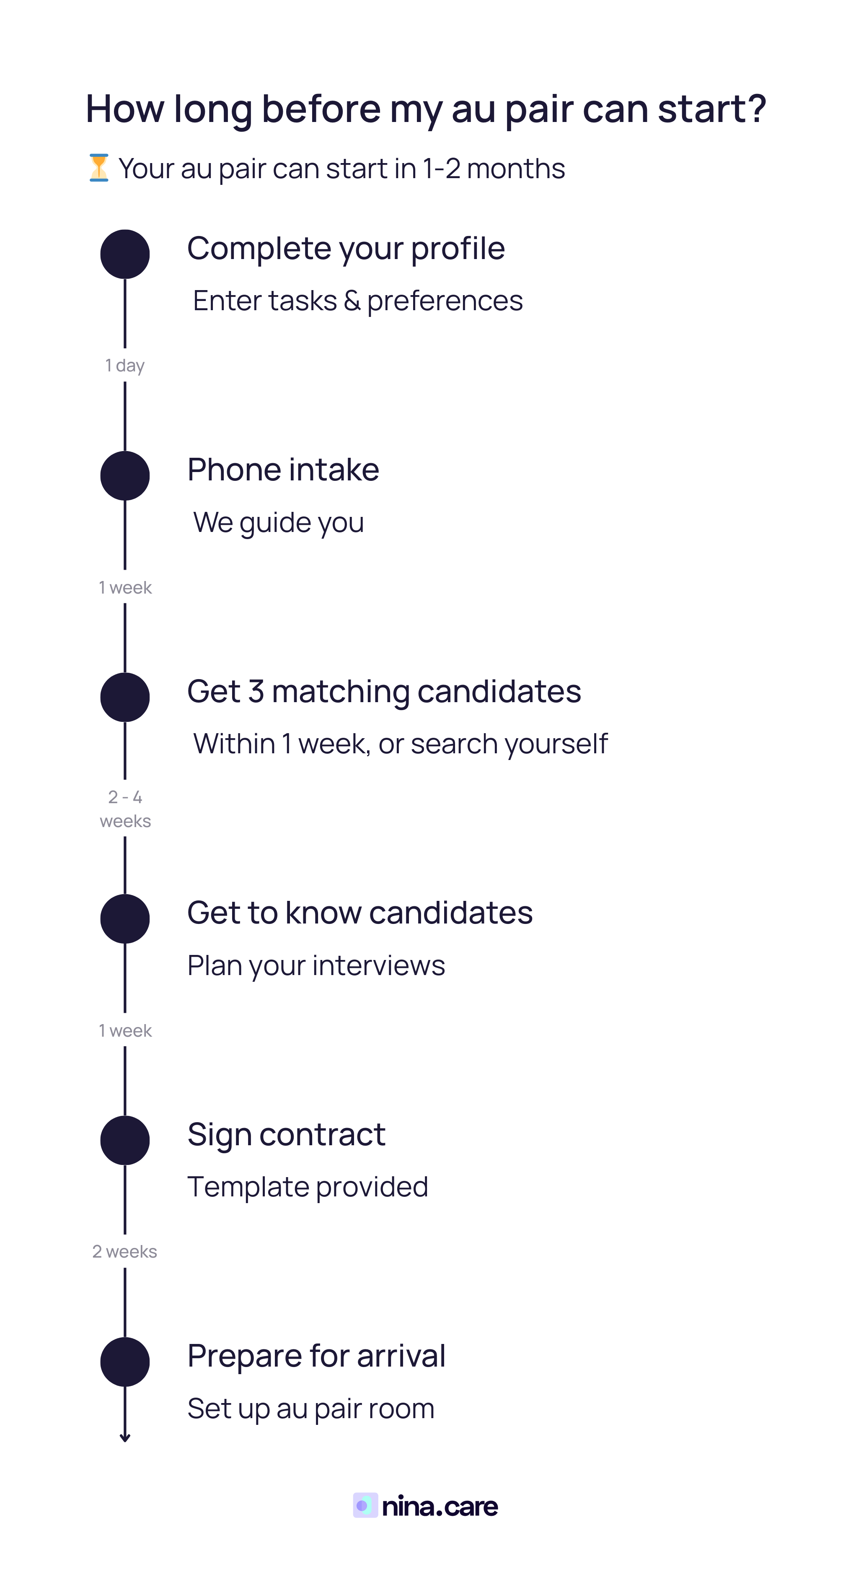Click the "1 week" label below Phone intake
The height and width of the screenshot is (1572, 851).
coord(125,587)
